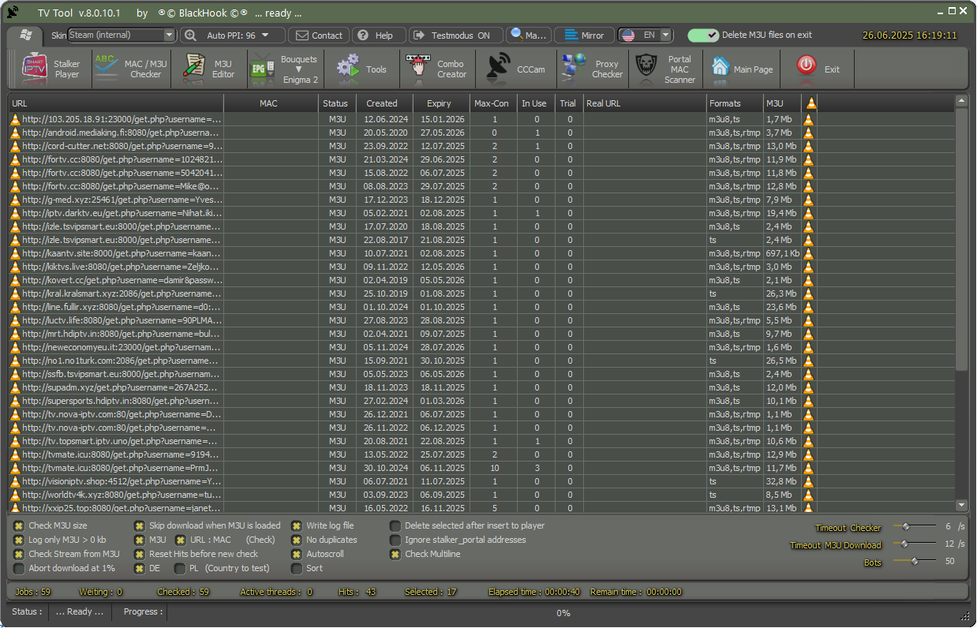Viewport: 977px width, 628px height.
Task: Go to the Main Page
Action: click(742, 69)
